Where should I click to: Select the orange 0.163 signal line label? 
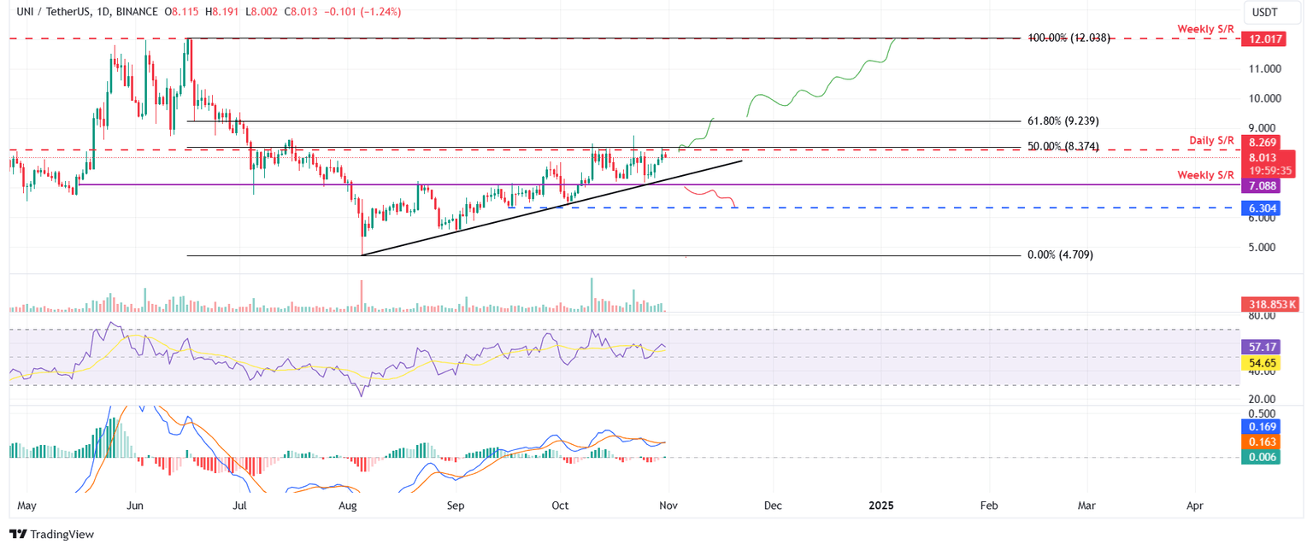[1263, 443]
